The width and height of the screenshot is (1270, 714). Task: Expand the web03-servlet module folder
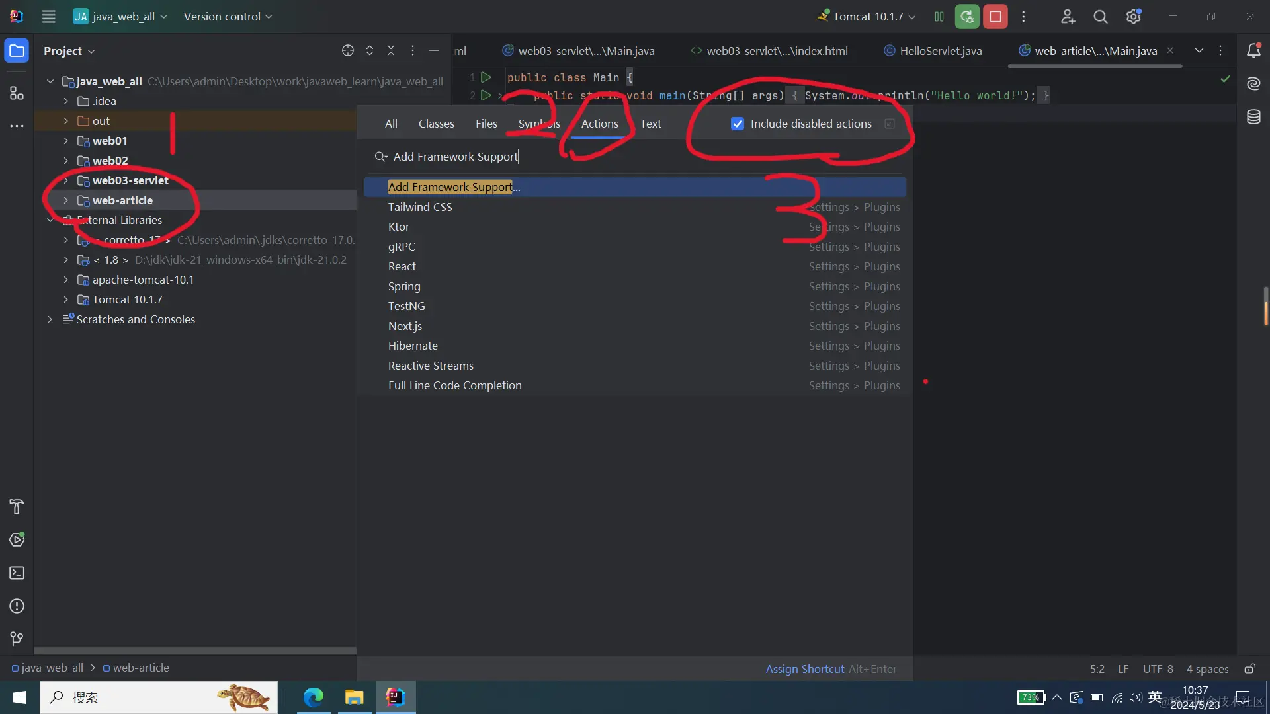coord(65,180)
